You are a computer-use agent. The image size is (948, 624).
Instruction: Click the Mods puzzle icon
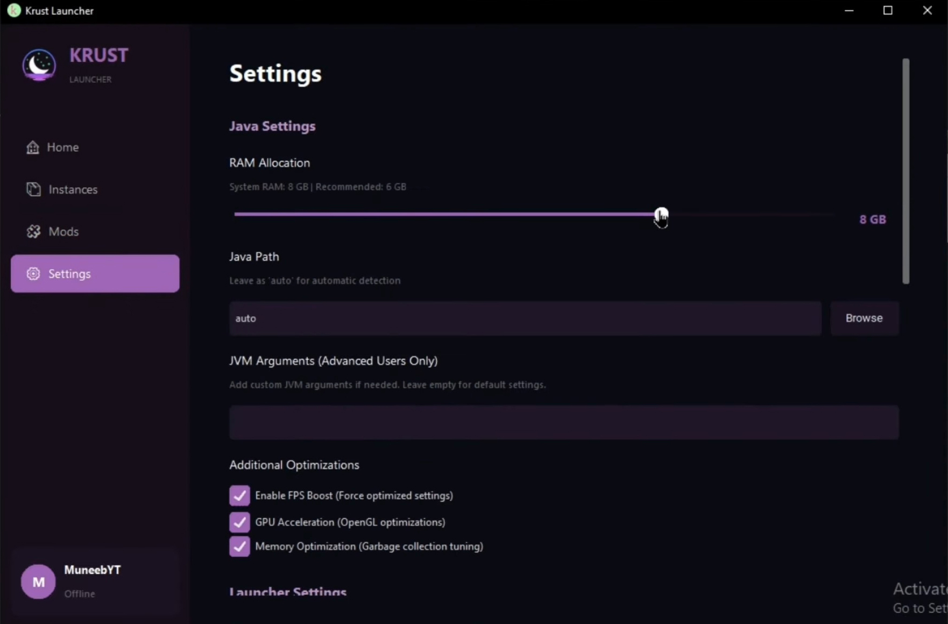coord(33,232)
